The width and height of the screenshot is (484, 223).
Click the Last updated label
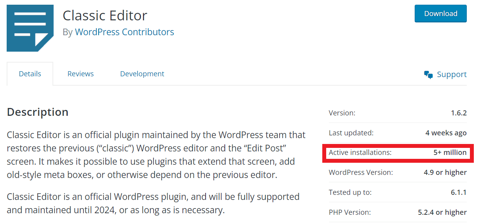coord(351,133)
